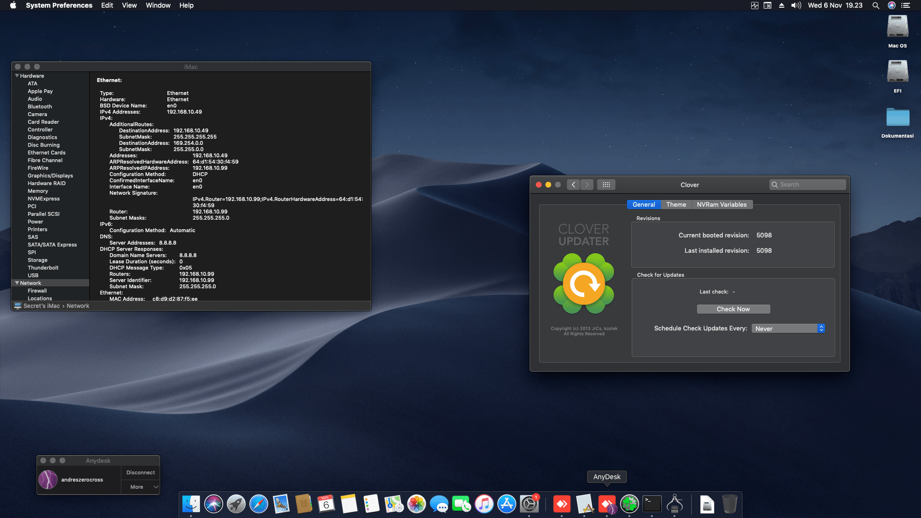
Task: Open Apple menu
Action: (x=13, y=5)
